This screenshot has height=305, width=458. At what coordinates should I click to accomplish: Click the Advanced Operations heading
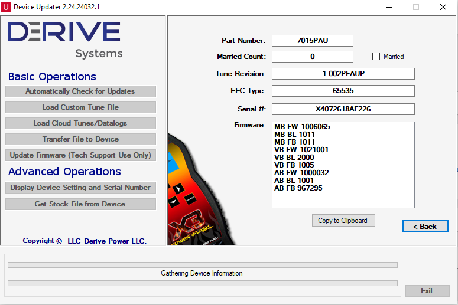pos(64,172)
